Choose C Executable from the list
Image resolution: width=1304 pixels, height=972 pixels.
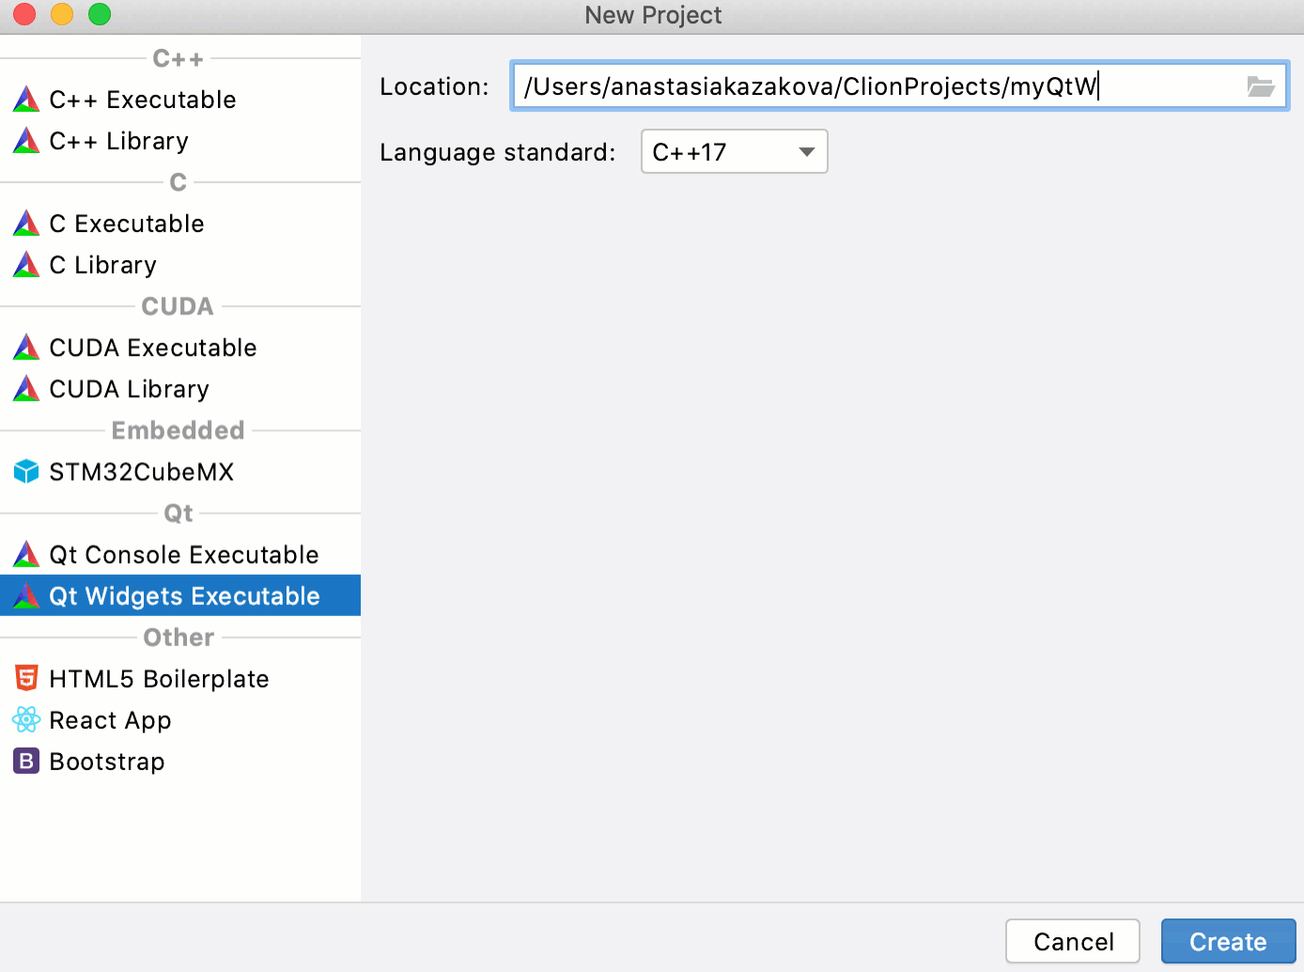180,224
